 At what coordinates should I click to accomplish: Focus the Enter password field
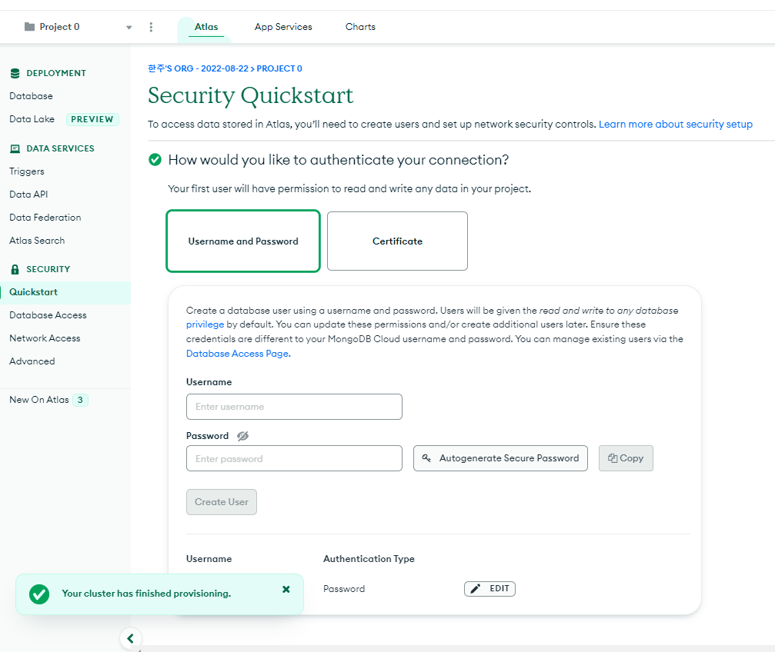(294, 458)
